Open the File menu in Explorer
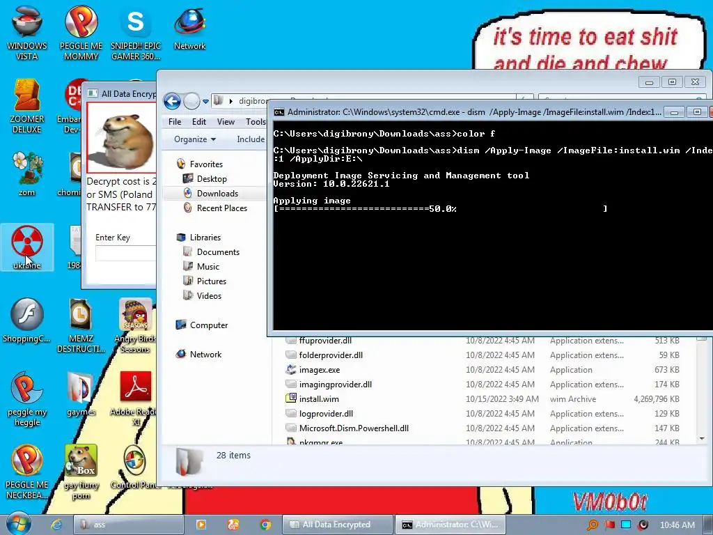The width and height of the screenshot is (713, 535). tap(175, 121)
